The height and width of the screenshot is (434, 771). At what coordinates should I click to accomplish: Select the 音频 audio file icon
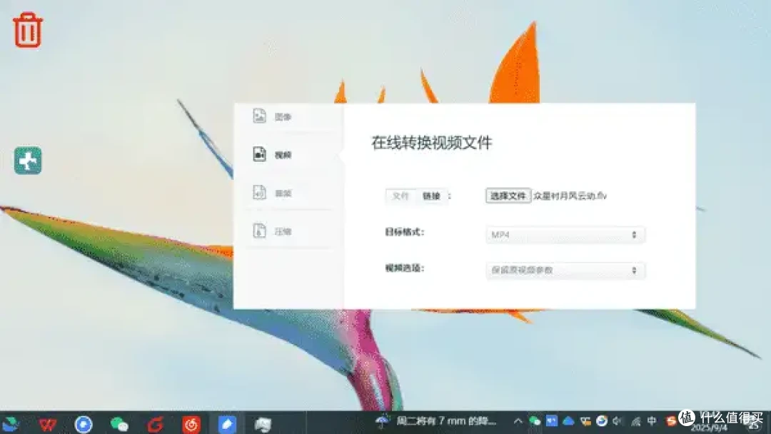[x=259, y=192]
